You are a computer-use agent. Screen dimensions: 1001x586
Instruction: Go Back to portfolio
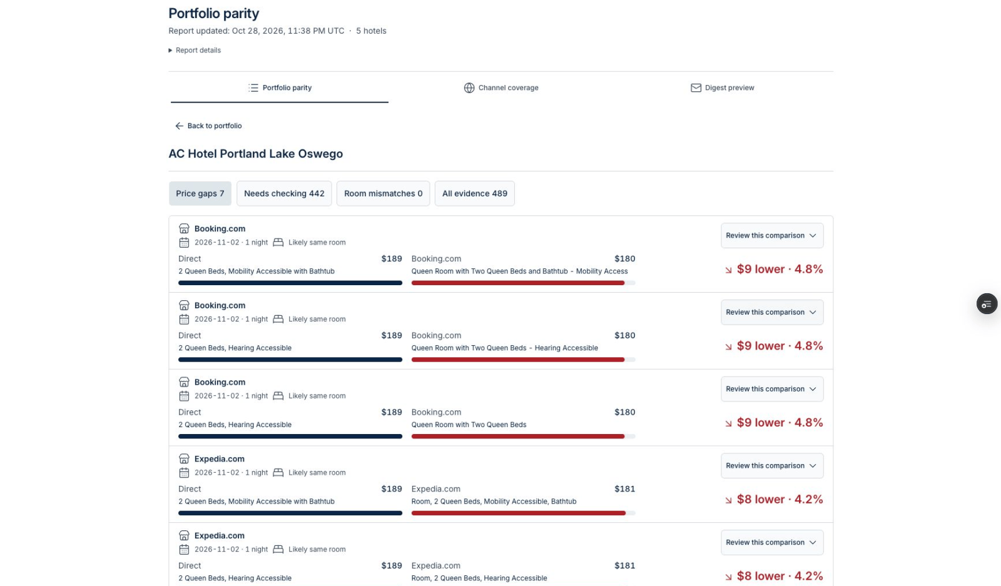coord(208,126)
